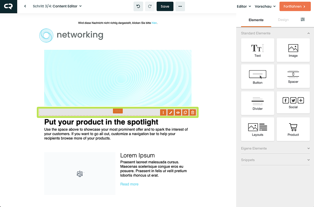
Task: Delete the selected block with trash icon
Action: (x=193, y=113)
